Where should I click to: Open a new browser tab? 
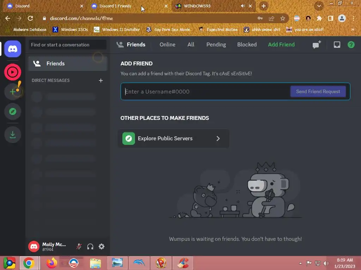pos(264,6)
